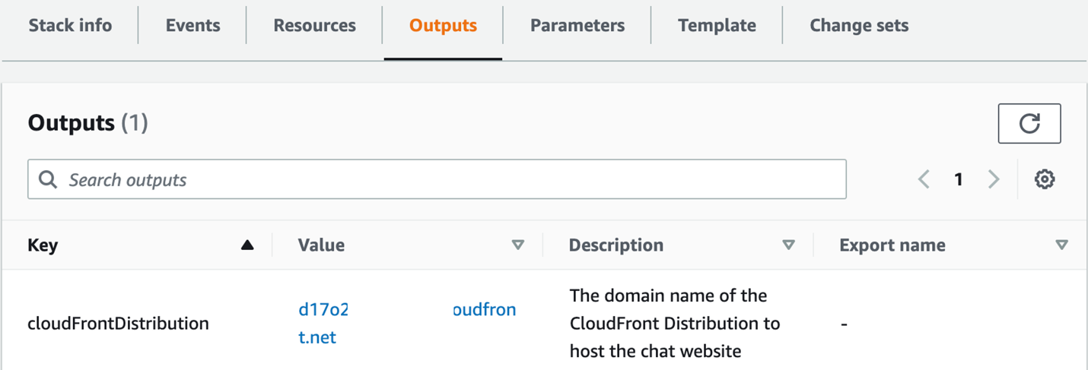Screen dimensions: 1088x370
Task: Open the CloudFront domain link
Action: 323,310
